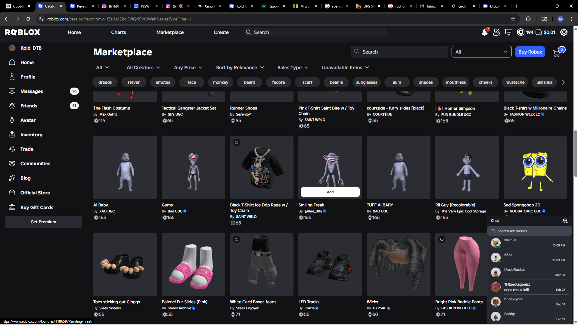Open the All search category combo box

[481, 52]
